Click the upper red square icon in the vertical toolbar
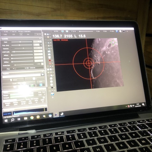Viewport: 152px width, 152px height. click(x=50, y=60)
